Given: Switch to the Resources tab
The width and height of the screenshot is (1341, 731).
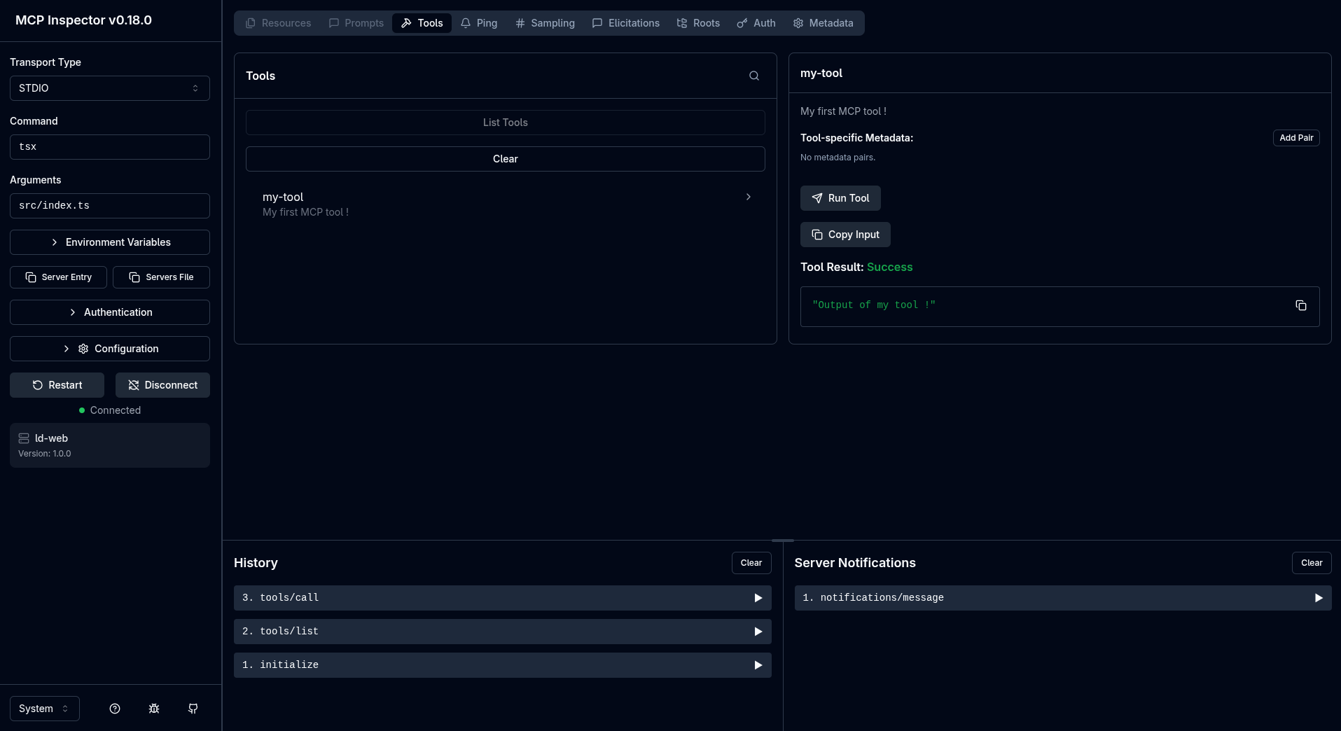Looking at the screenshot, I should (x=277, y=23).
